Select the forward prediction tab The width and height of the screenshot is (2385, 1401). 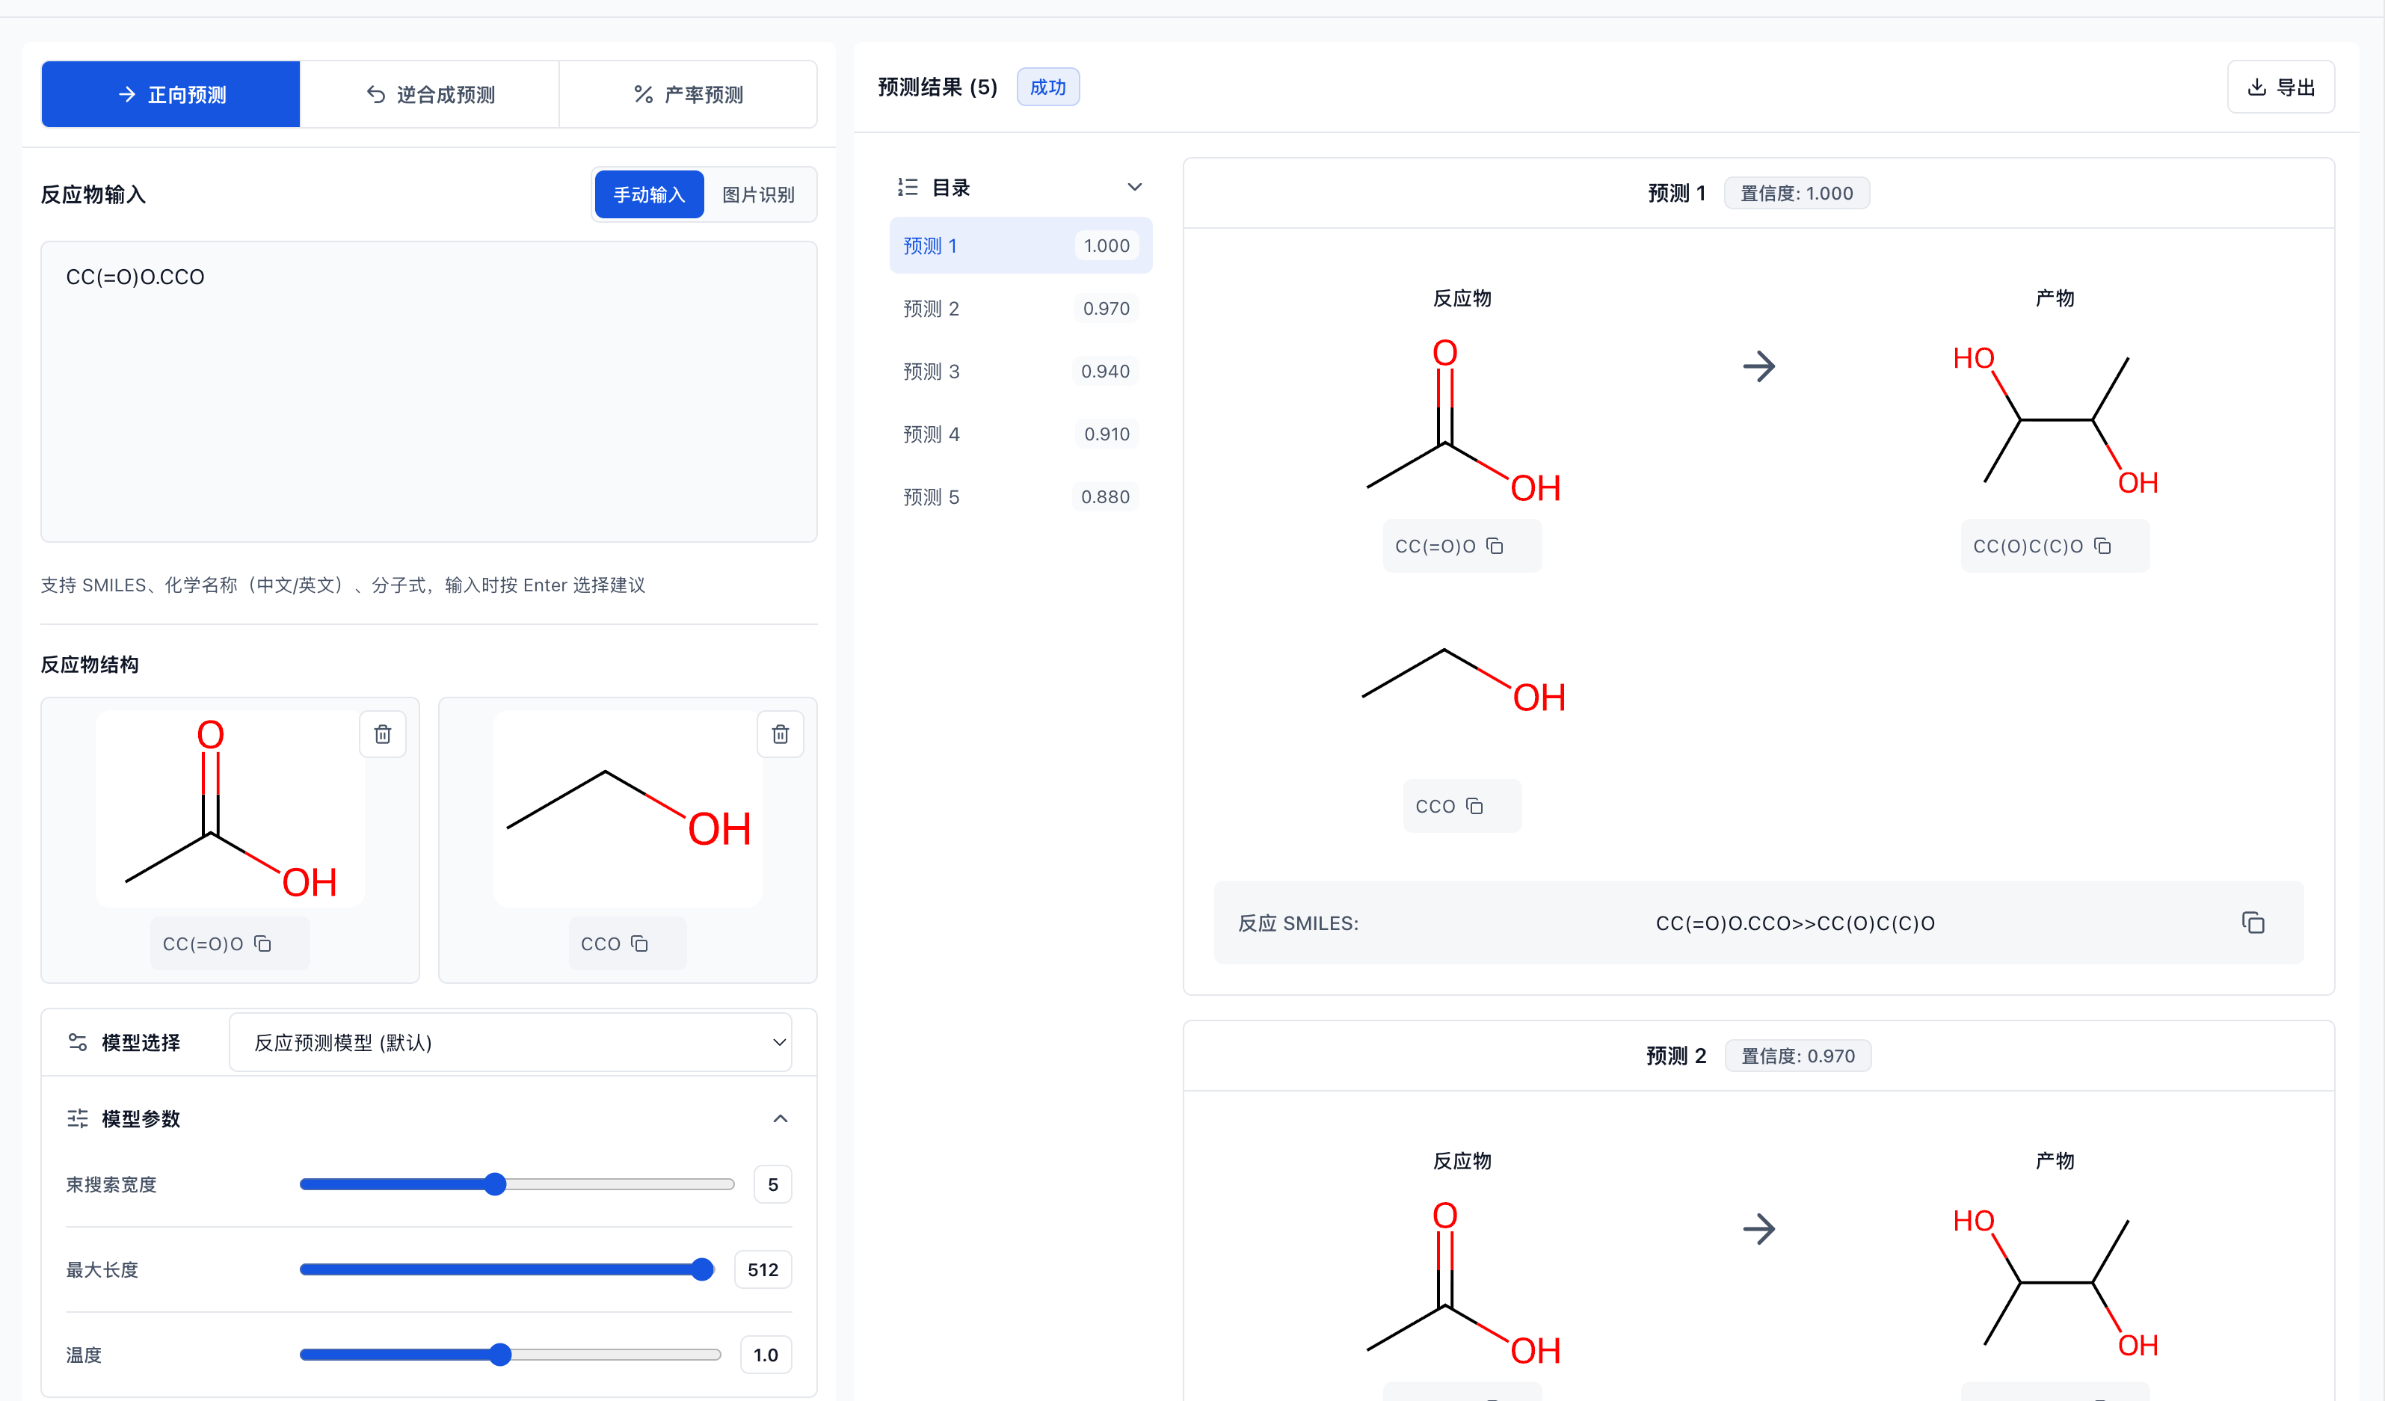tap(171, 95)
